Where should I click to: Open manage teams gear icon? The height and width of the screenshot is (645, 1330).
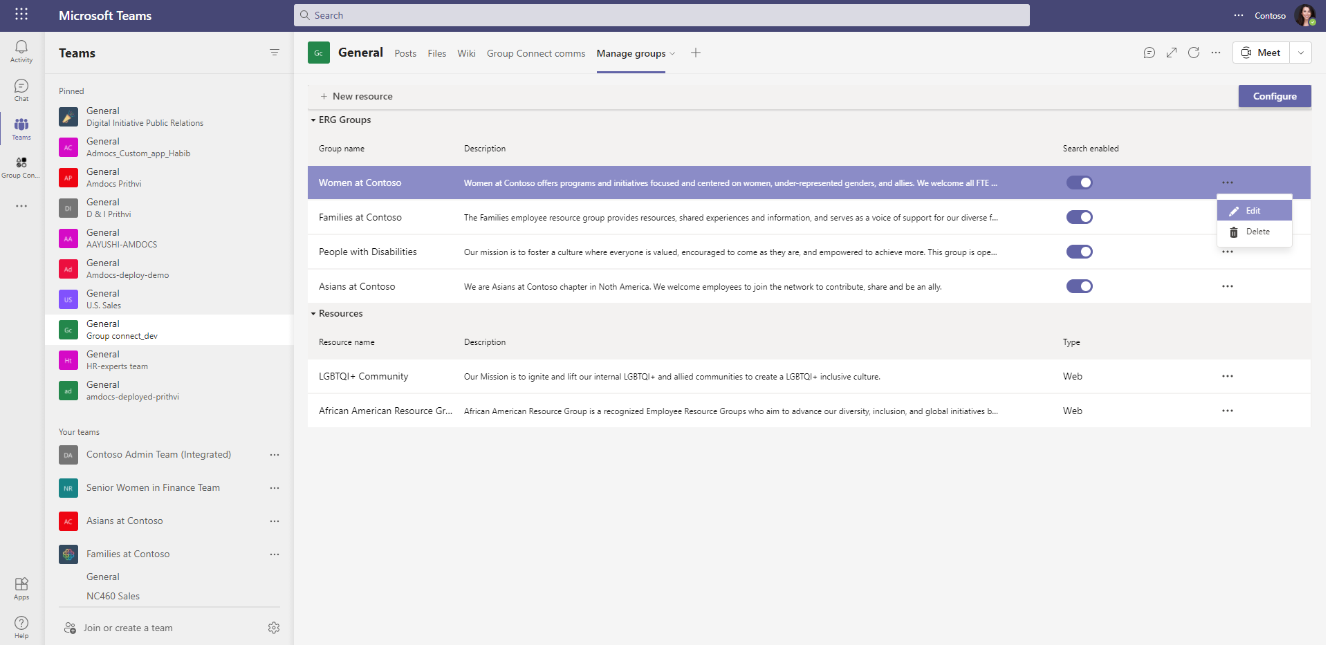[274, 628]
